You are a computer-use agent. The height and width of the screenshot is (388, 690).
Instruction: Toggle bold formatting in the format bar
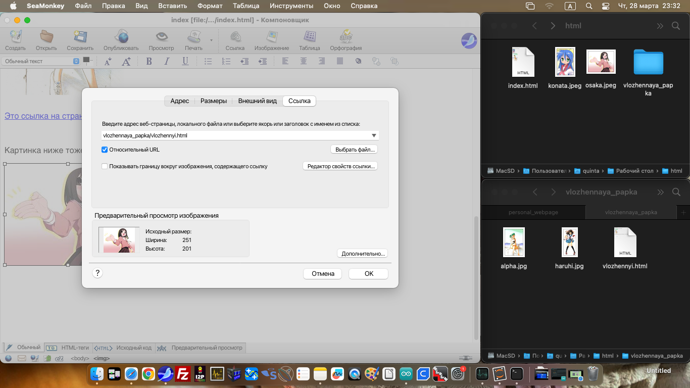[149, 61]
